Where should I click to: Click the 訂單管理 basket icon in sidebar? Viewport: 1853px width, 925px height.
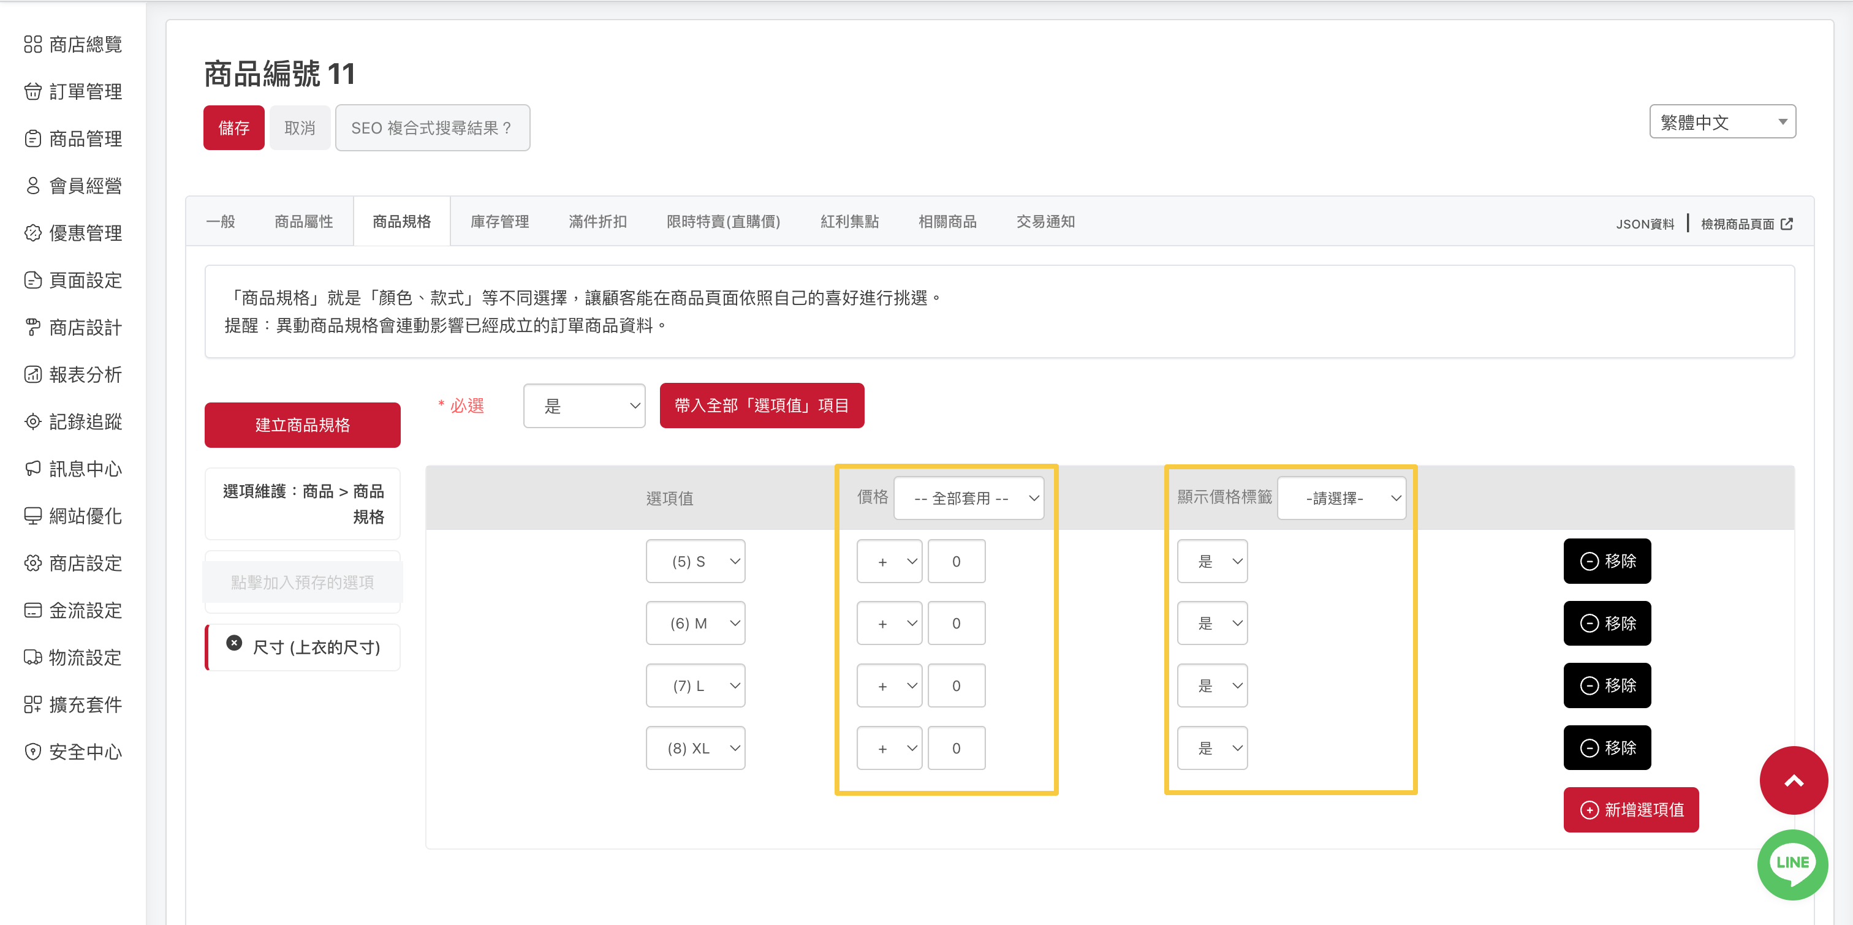[x=32, y=91]
